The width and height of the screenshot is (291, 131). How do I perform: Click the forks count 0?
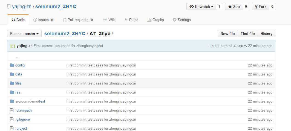[272, 7]
